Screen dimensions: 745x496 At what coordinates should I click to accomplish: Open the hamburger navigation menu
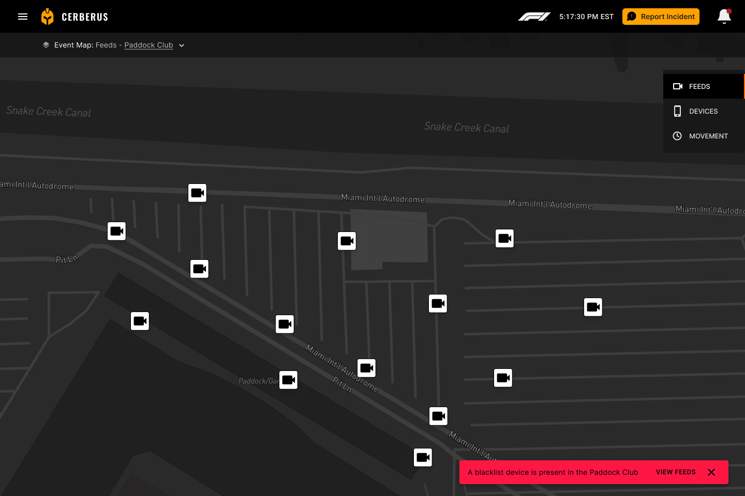[23, 17]
